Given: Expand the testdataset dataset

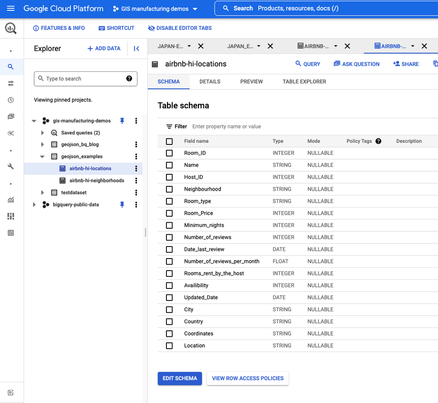Looking at the screenshot, I should (42, 193).
